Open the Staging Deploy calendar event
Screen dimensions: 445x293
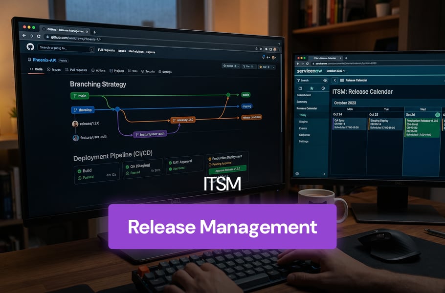pyautogui.click(x=385, y=124)
